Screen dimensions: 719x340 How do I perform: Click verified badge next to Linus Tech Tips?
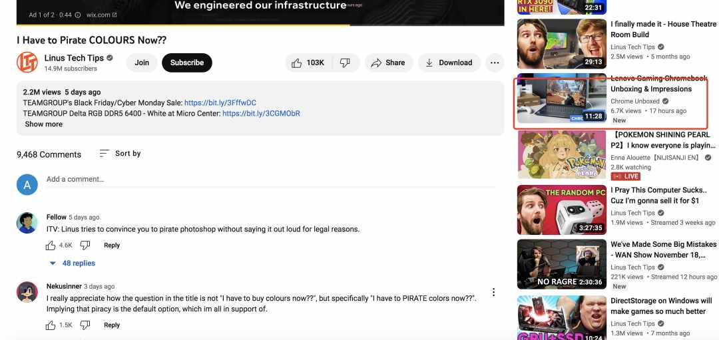(x=110, y=58)
